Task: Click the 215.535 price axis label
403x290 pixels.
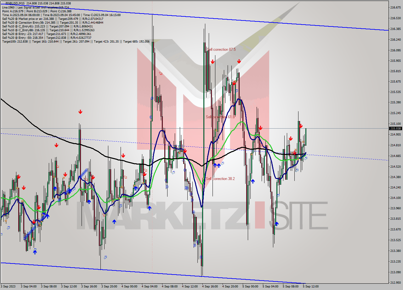Action: coord(395,92)
